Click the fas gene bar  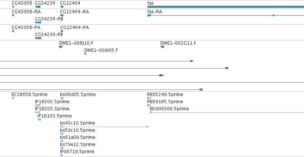click(x=226, y=7)
